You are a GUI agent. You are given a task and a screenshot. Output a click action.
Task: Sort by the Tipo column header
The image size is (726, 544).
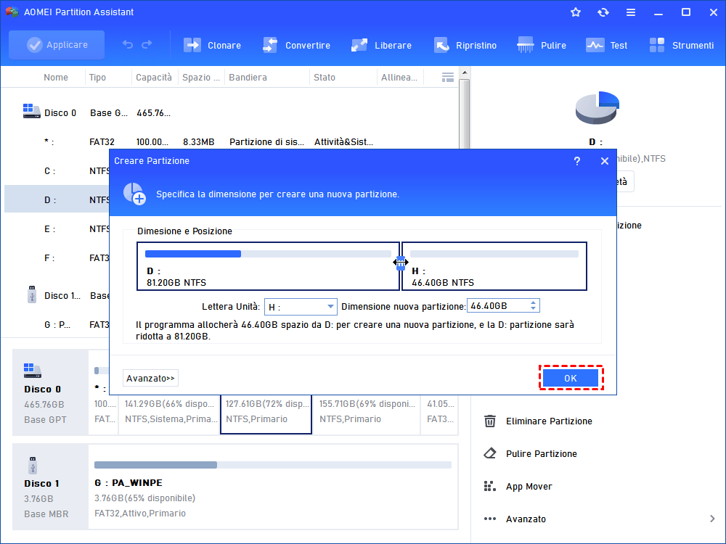(x=97, y=78)
